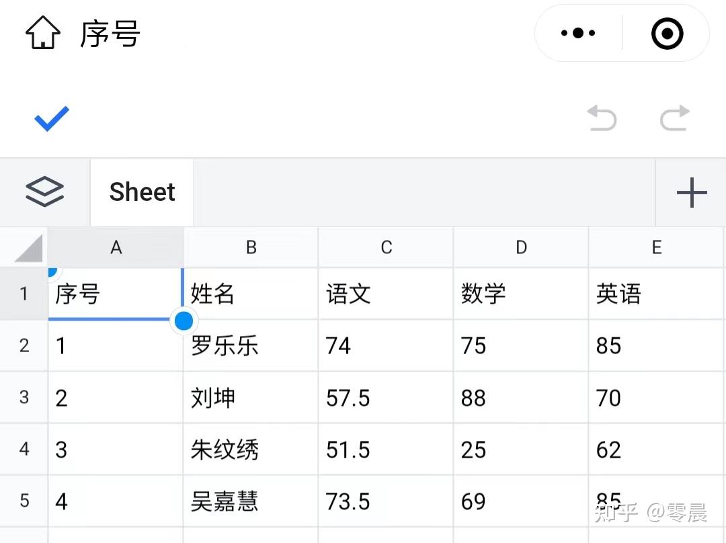Select column A header
This screenshot has height=543, width=726.
coord(116,247)
